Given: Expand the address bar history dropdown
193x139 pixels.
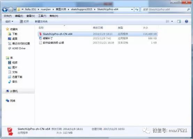Looking at the screenshot, I should pos(132,9).
